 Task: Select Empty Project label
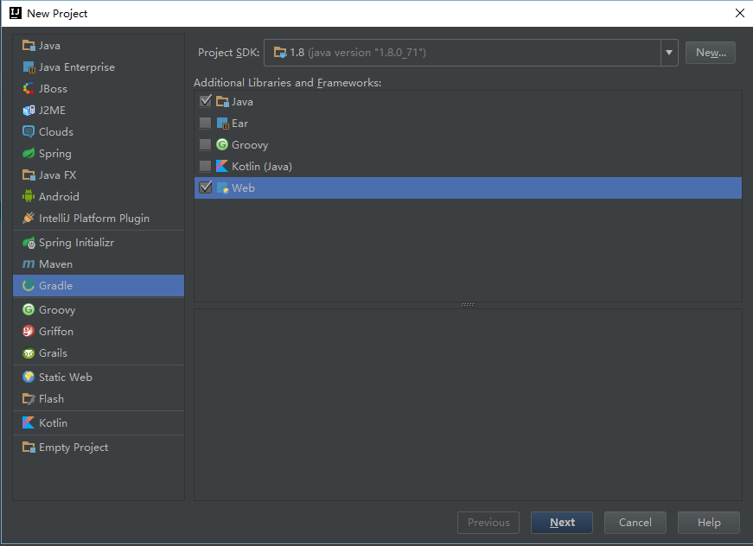coord(73,448)
